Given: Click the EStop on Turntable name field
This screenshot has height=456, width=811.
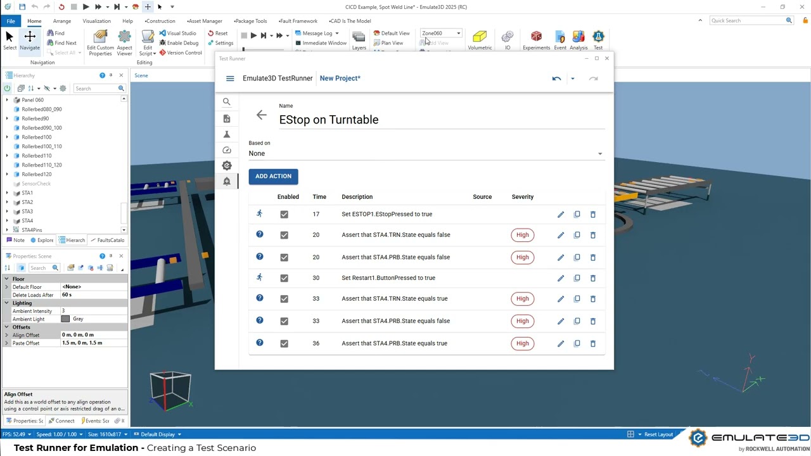Looking at the screenshot, I should coord(442,120).
